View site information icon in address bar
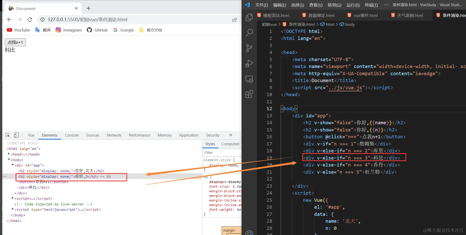 click(x=43, y=19)
